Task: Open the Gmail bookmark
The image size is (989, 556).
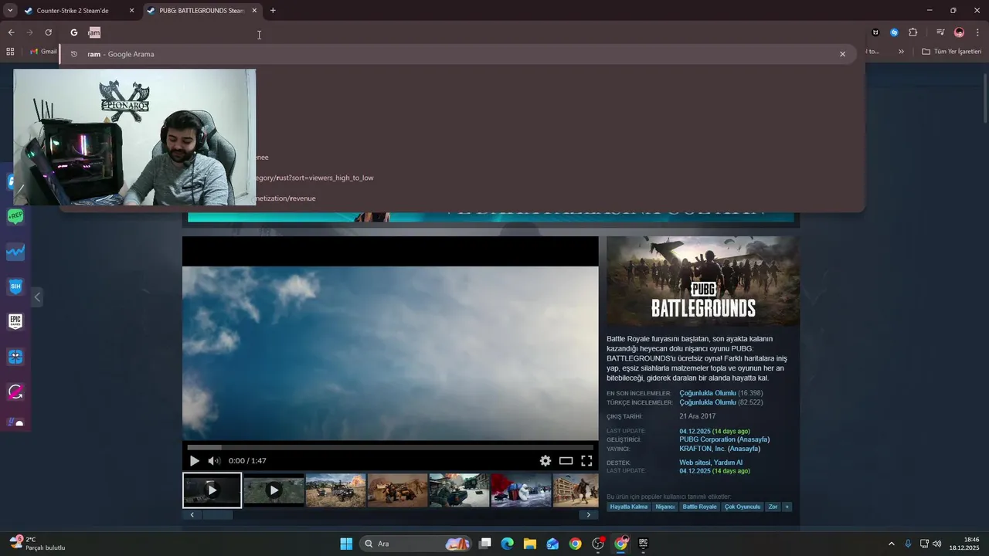Action: (43, 52)
